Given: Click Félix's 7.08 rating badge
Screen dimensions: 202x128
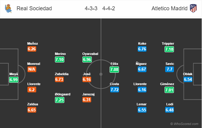Looking at the screenshot, I should [115, 69].
